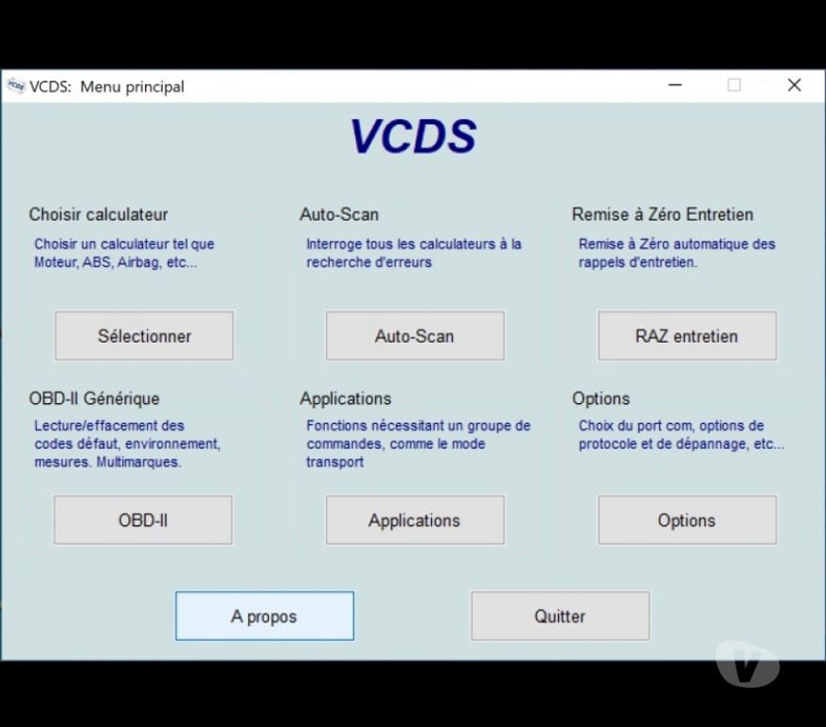826x727 pixels.
Task: Open the Applications button
Action: point(415,521)
